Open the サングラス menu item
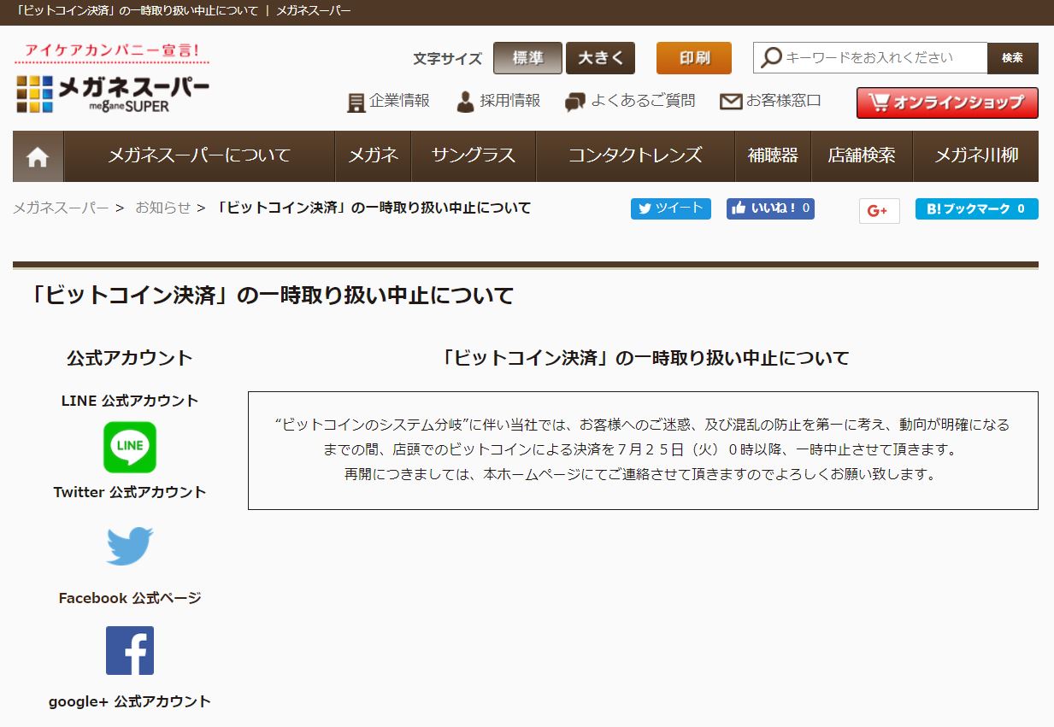Viewport: 1054px width, 727px height. pos(474,155)
